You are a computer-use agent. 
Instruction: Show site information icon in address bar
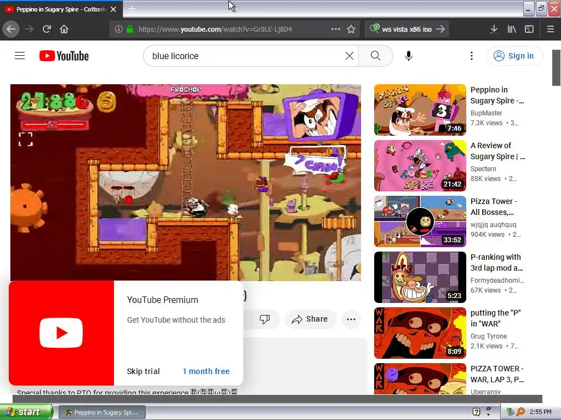(x=118, y=30)
